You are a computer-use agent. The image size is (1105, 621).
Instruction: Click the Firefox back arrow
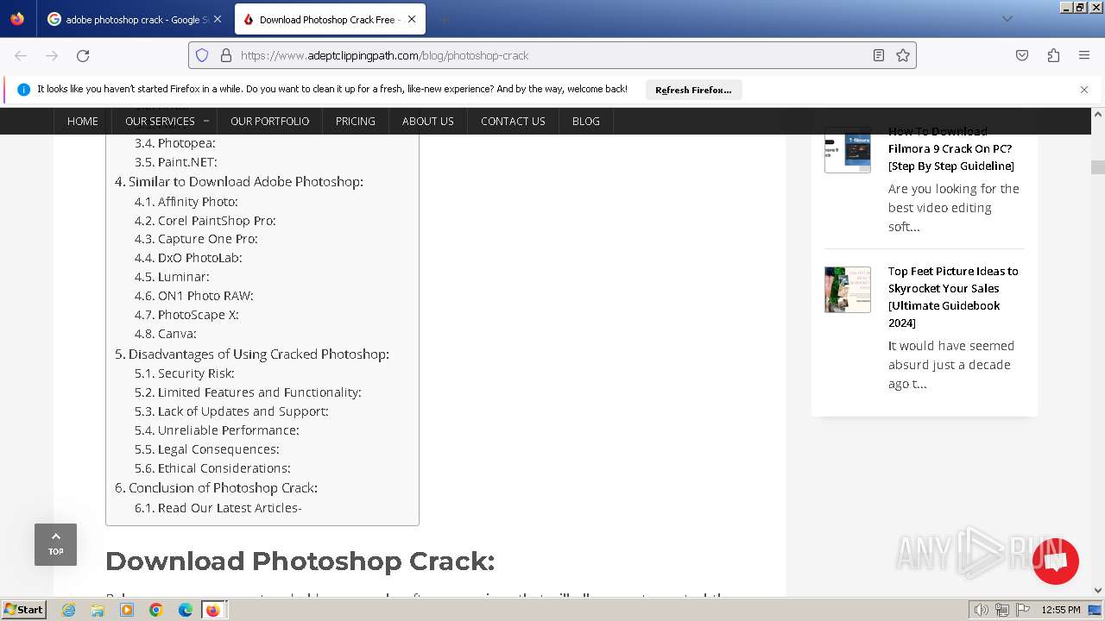pyautogui.click(x=21, y=55)
